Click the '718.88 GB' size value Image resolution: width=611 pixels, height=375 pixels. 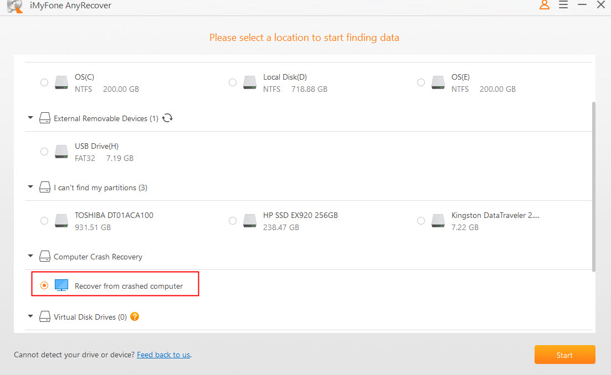(x=310, y=89)
